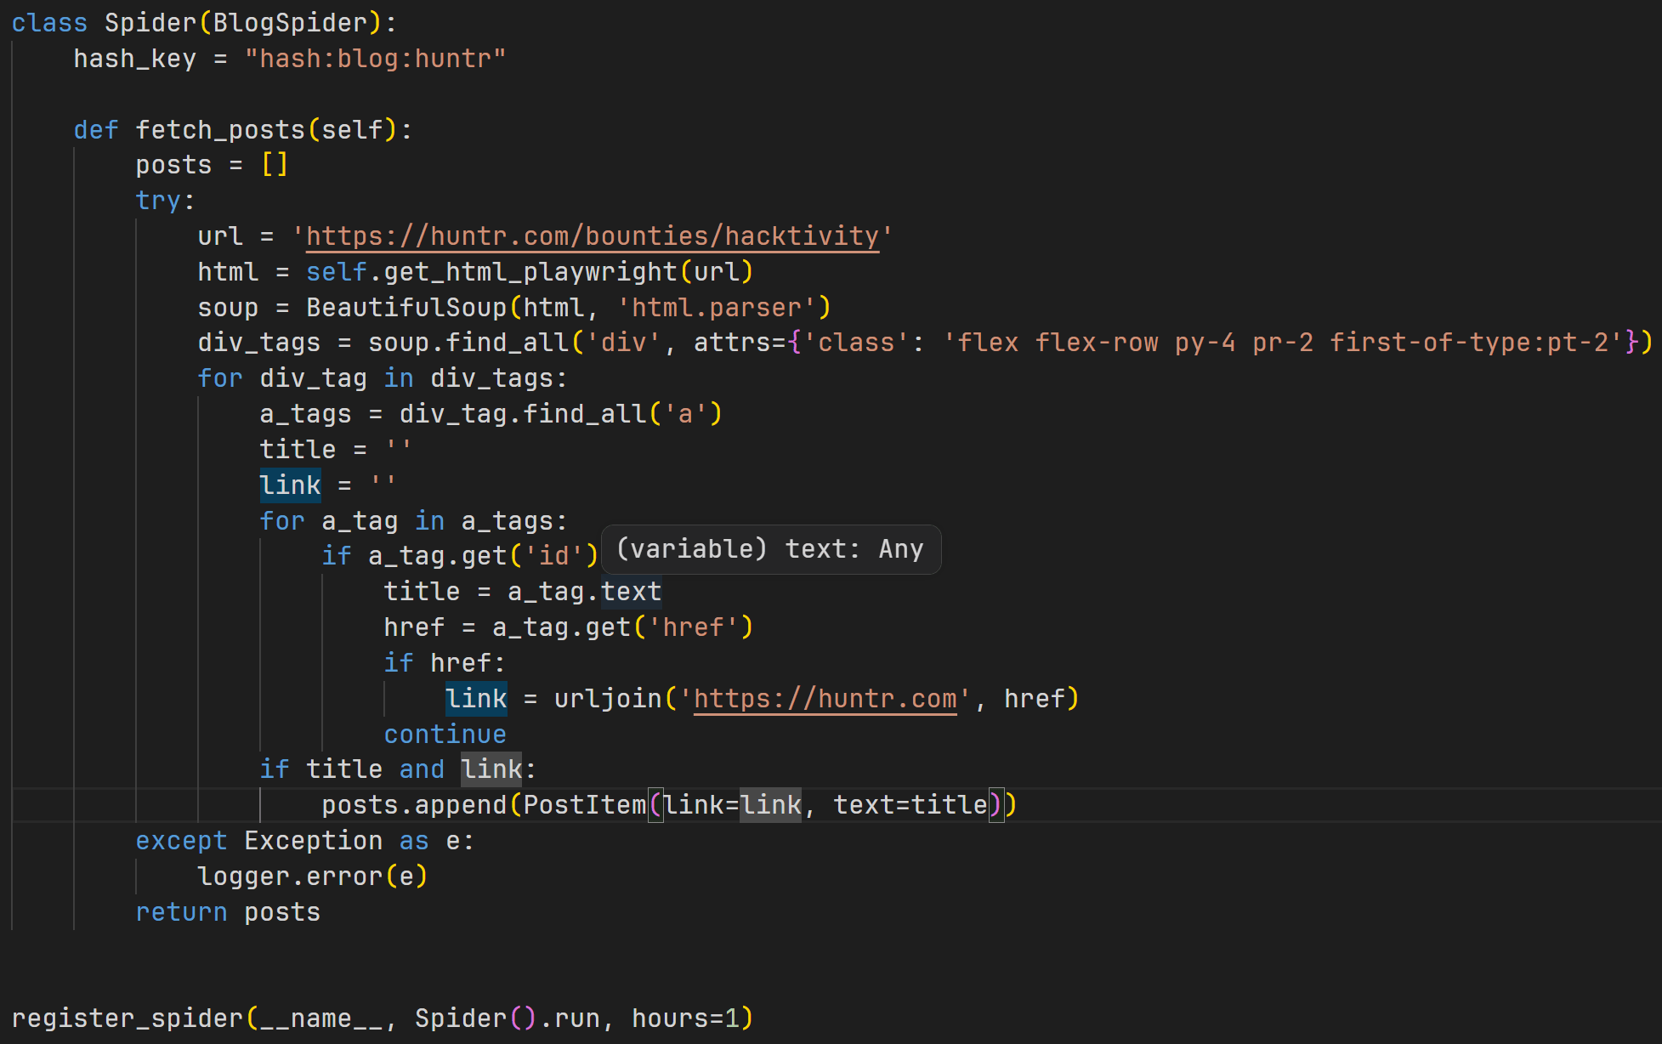Screen dimensions: 1662x1044
Task: Click the return posts statement
Action: point(228,912)
